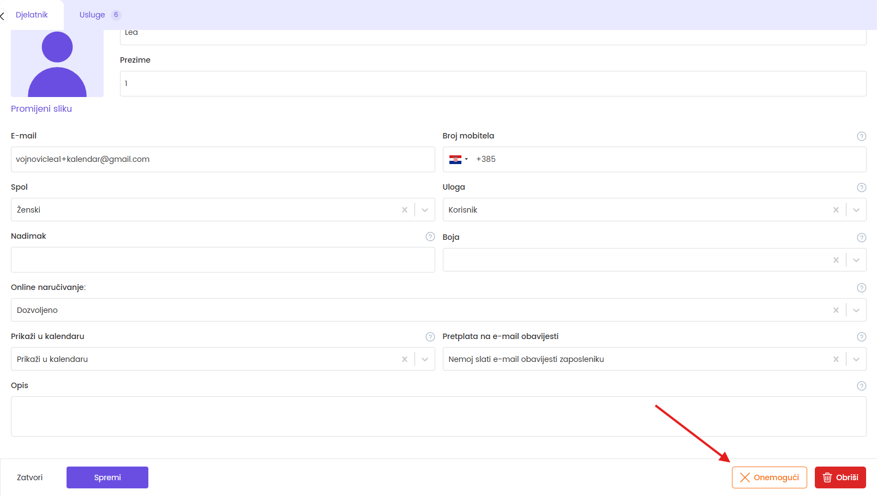Click the Promijeni sliku link
The image size is (877, 496).
coord(41,108)
